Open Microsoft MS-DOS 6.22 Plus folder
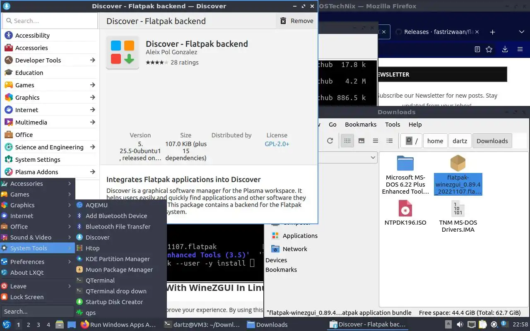 (x=405, y=175)
